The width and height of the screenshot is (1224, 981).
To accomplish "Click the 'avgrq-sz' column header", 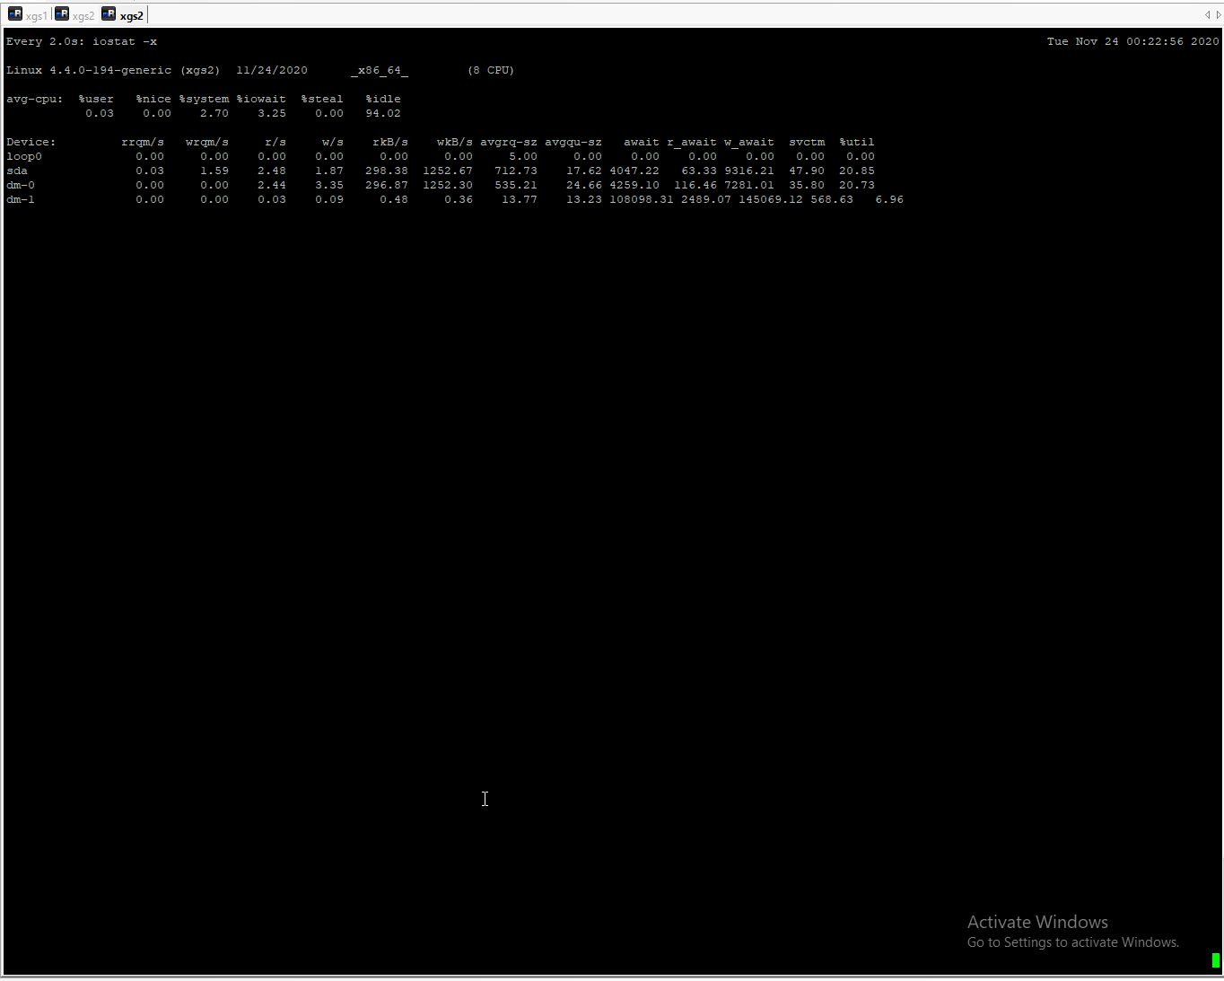I will (x=509, y=142).
